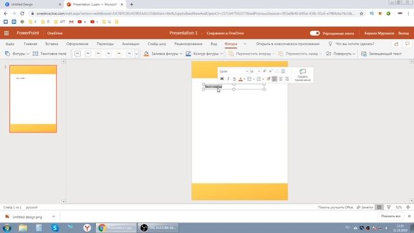Viewport: 414px width, 233px height.
Task: Open the Кирилл account name
Action: point(379,33)
